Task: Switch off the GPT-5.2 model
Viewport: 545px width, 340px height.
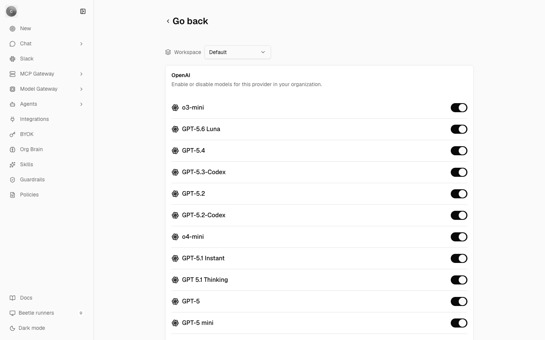Action: point(459,194)
